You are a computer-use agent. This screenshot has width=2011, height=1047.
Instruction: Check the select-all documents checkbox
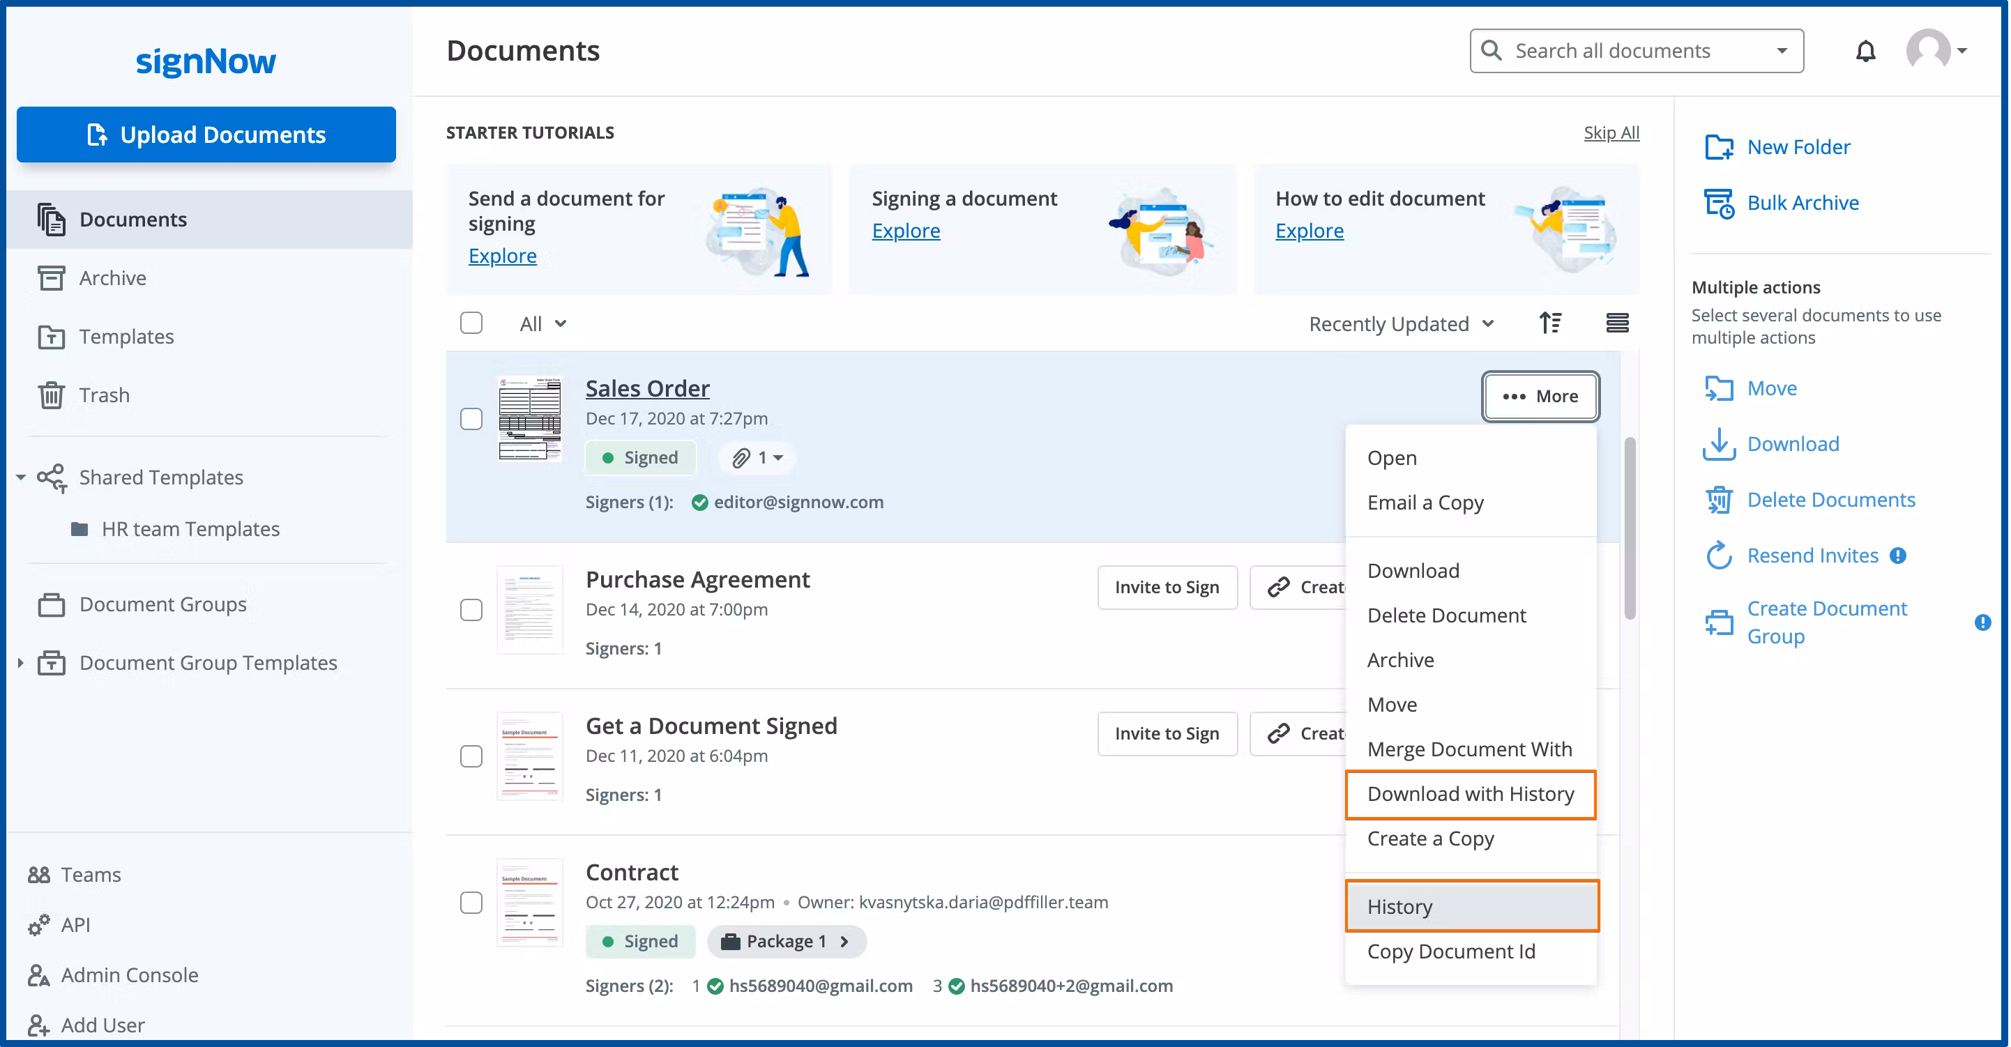pyautogui.click(x=471, y=323)
